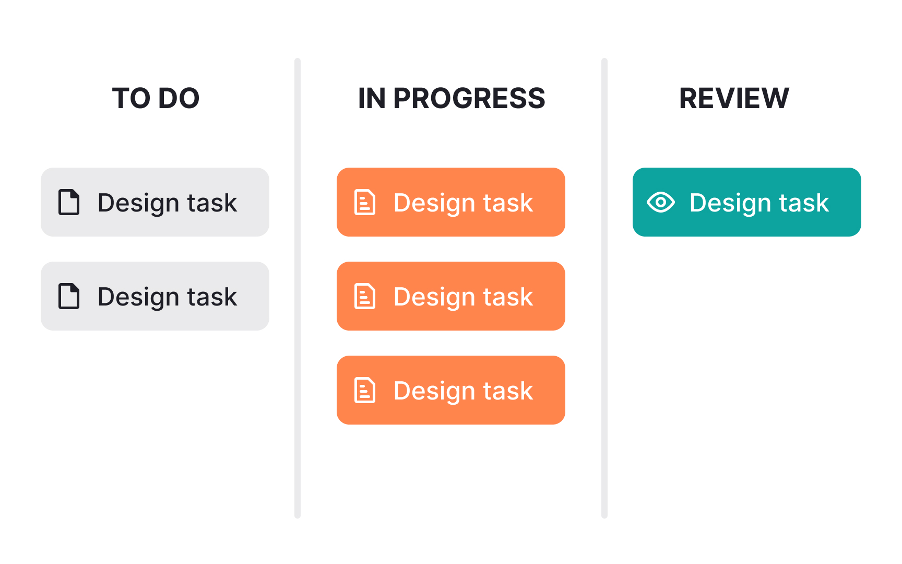
Task: Select the TO DO column header
Action: pos(156,98)
